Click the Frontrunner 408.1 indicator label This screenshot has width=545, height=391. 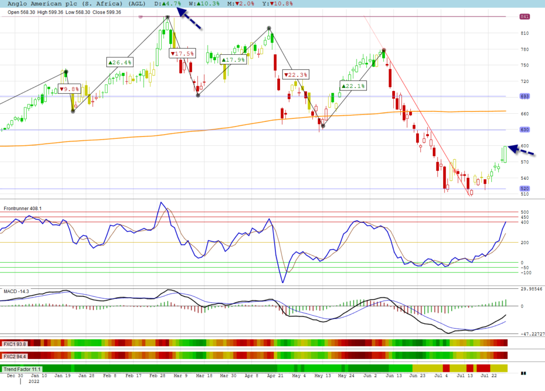point(22,209)
